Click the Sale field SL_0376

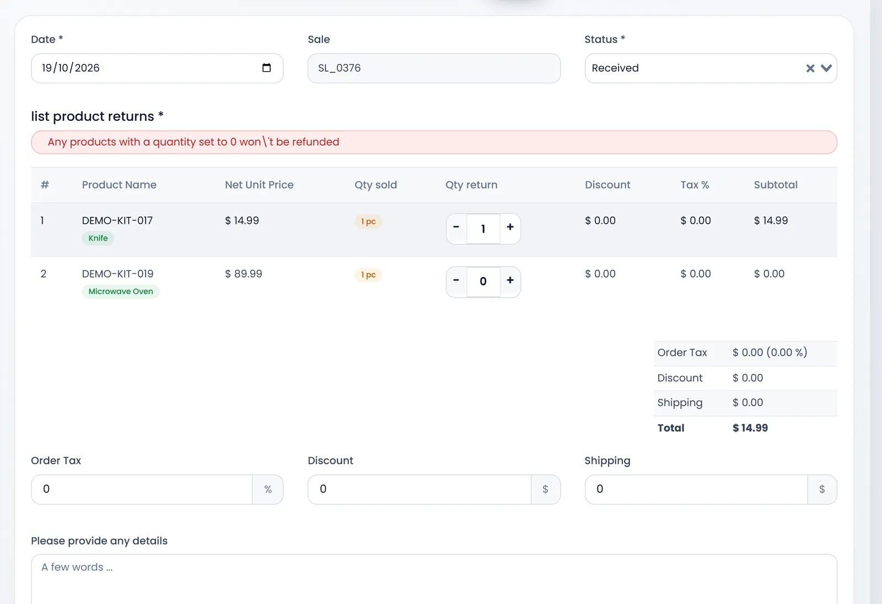[x=434, y=68]
